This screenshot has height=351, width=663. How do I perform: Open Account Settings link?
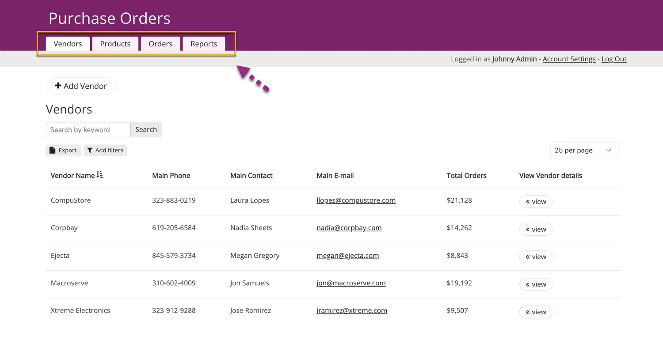click(x=569, y=59)
